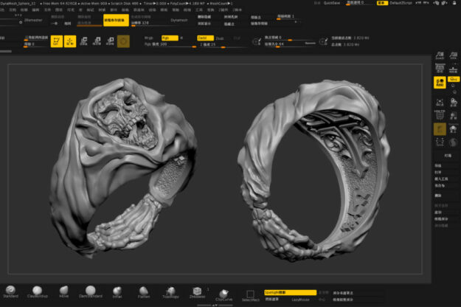Viewport: 461px width, 307px height.
Task: Select the ClayBuildup brush
Action: pyautogui.click(x=37, y=291)
